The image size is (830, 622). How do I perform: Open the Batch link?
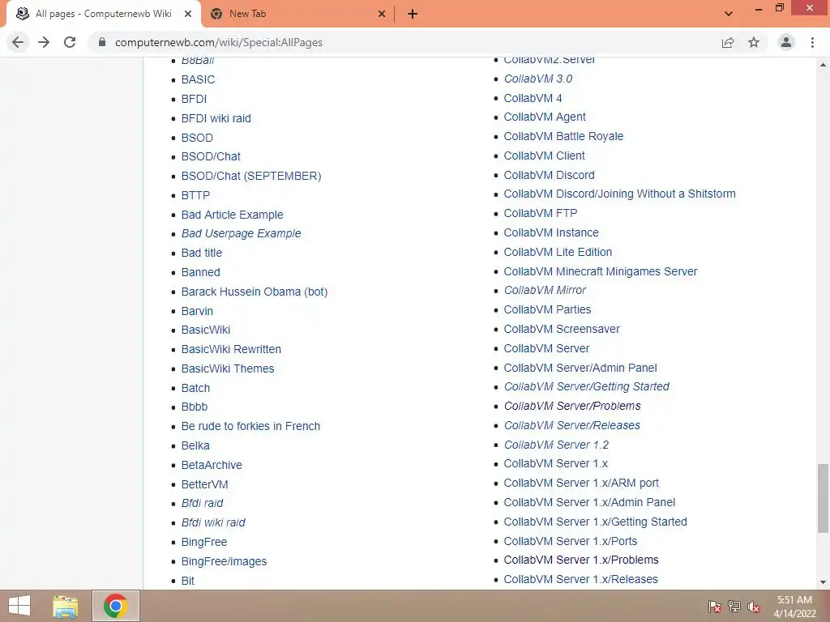coord(196,388)
